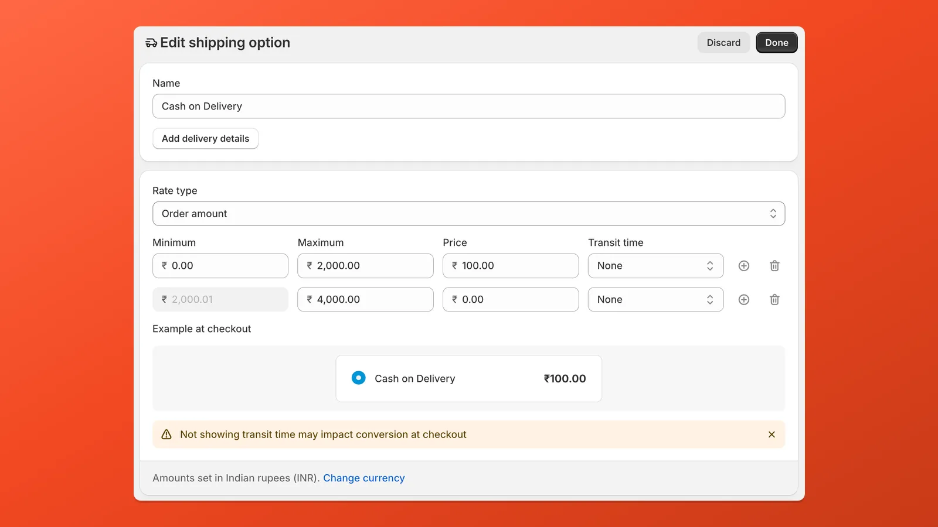Screen dimensions: 938x527
Task: Open the first Transit time dropdown
Action: 655,266
